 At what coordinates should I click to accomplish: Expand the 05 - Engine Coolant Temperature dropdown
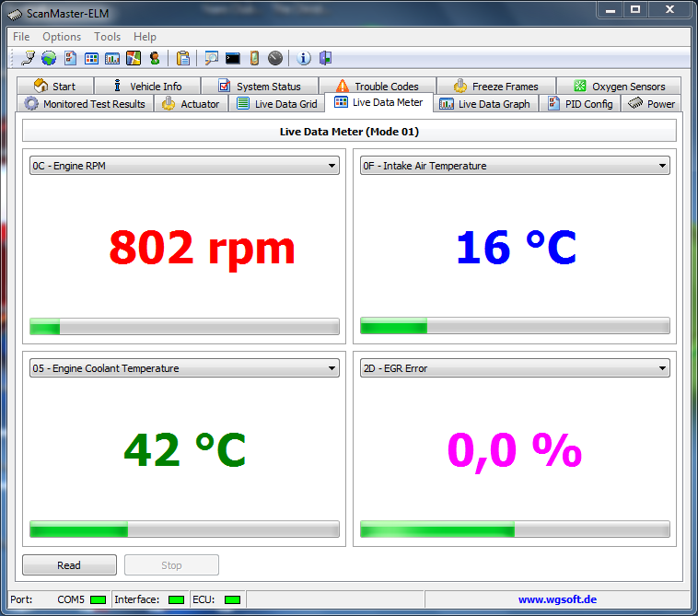pyautogui.click(x=184, y=368)
